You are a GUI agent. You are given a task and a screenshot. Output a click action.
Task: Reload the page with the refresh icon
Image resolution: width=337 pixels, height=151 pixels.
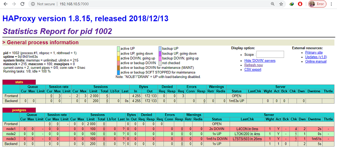click(22, 4)
